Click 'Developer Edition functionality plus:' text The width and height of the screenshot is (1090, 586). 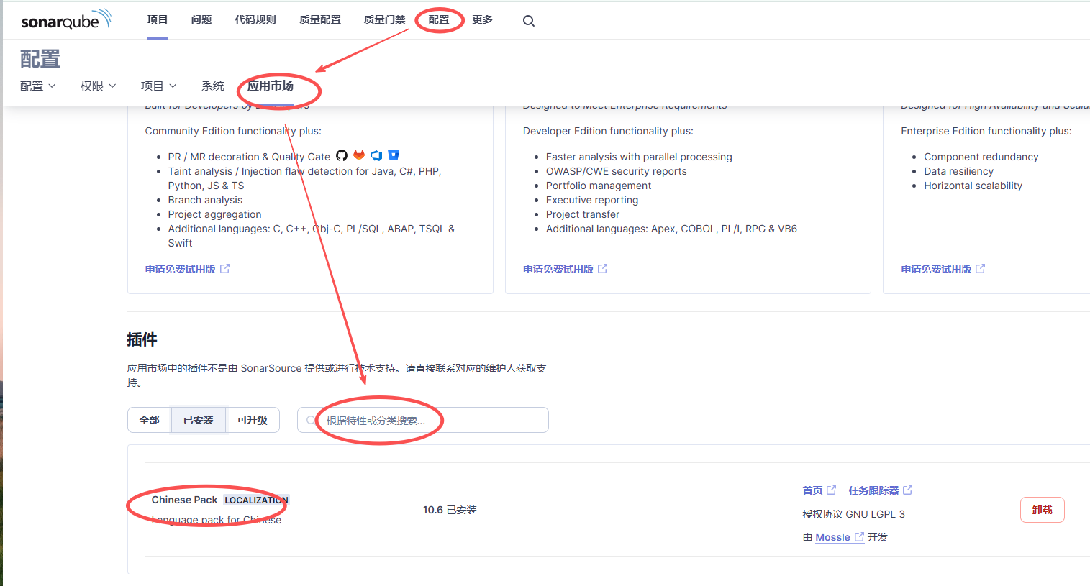(608, 131)
